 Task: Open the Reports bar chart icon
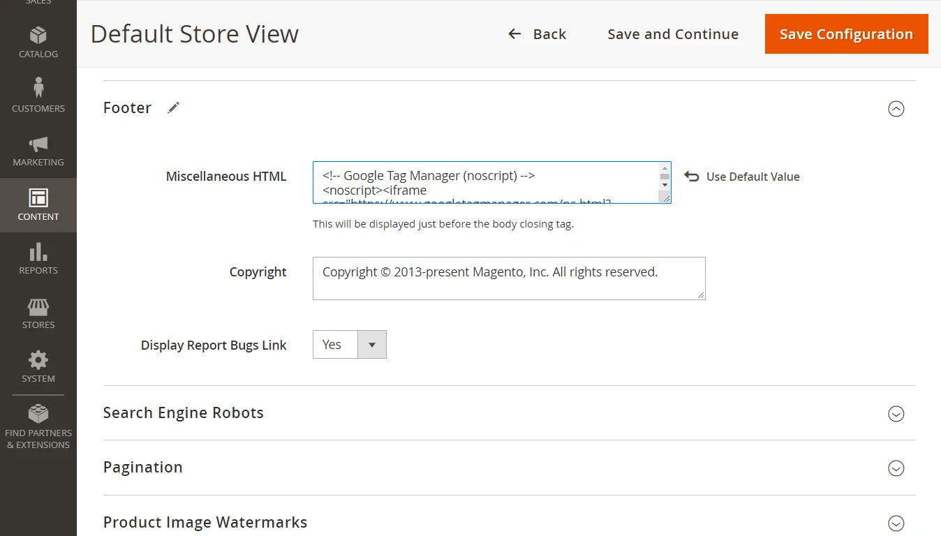38,252
